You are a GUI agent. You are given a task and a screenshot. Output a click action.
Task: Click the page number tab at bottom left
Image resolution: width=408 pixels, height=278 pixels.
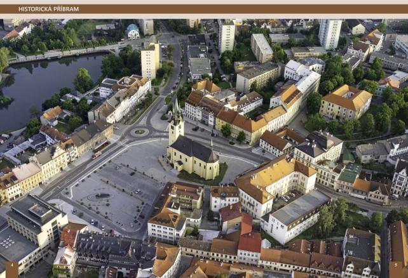[11, 270]
